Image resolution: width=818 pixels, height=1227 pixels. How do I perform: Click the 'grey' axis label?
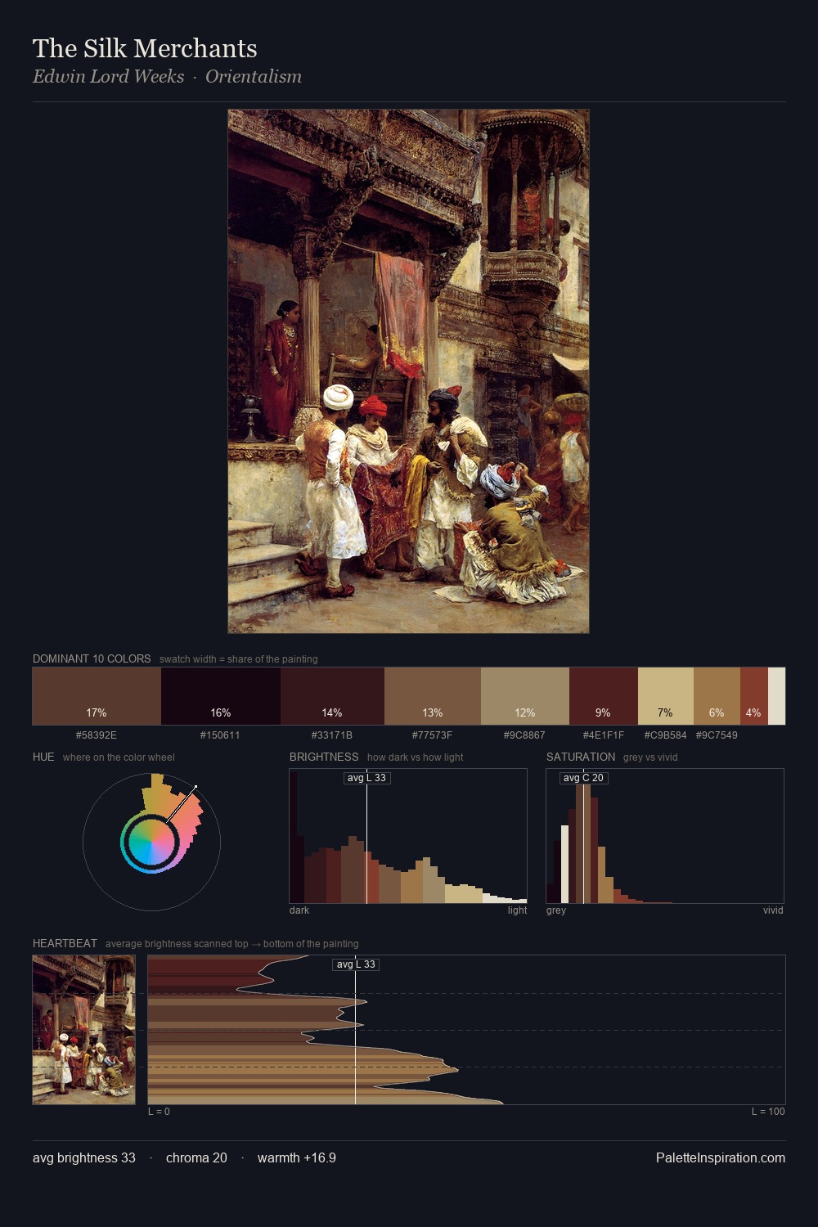click(x=556, y=910)
